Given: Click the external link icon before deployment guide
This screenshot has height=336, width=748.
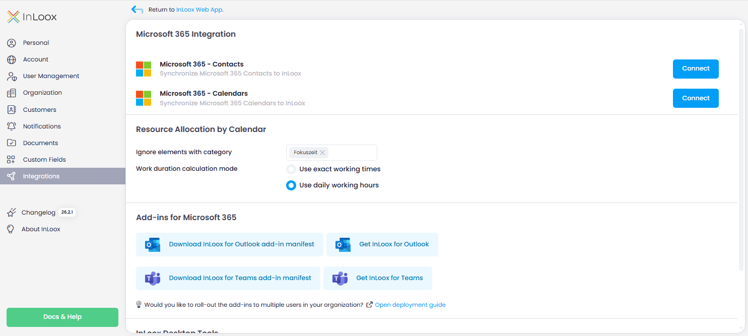Looking at the screenshot, I should [370, 305].
